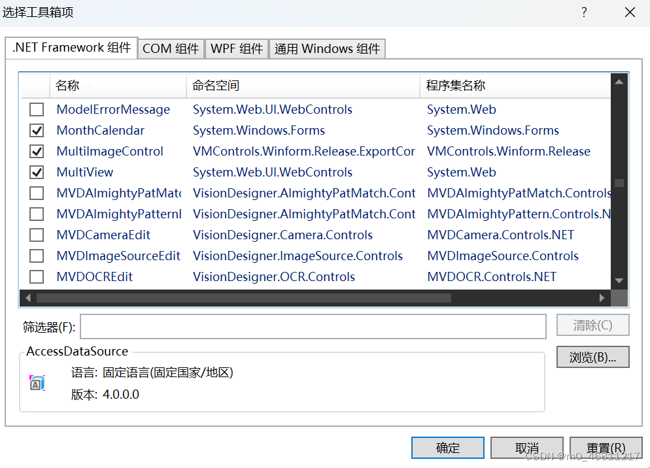The image size is (650, 468).
Task: Open the WPF 组件 tab
Action: point(237,48)
